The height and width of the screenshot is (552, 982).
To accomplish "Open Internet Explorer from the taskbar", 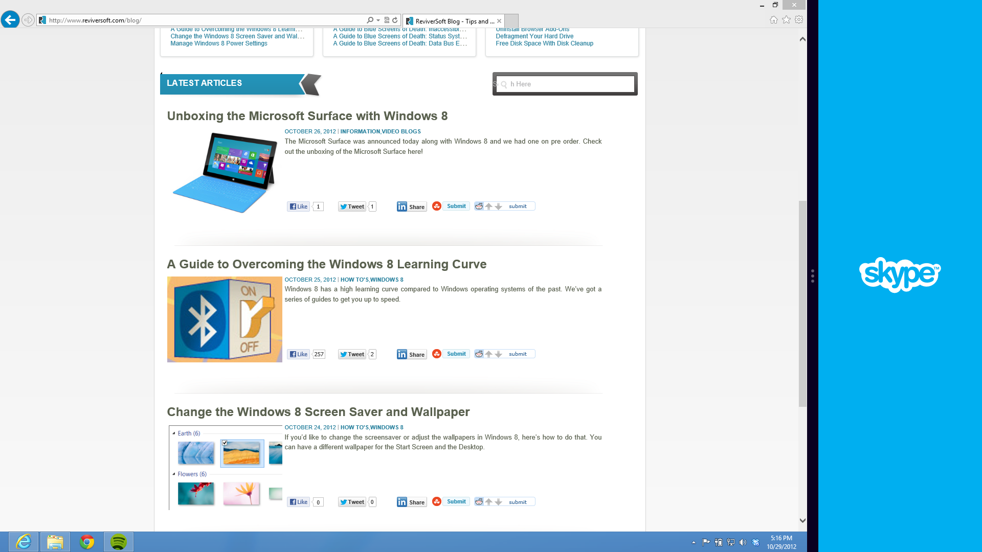I will 24,542.
